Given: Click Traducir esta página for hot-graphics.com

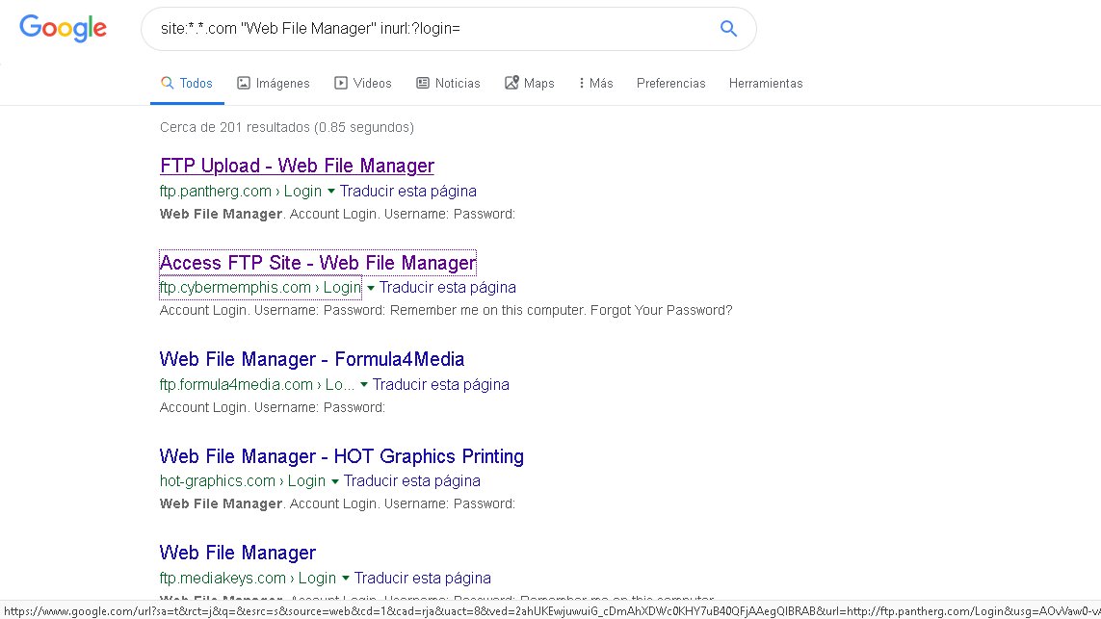Looking at the screenshot, I should pos(411,480).
